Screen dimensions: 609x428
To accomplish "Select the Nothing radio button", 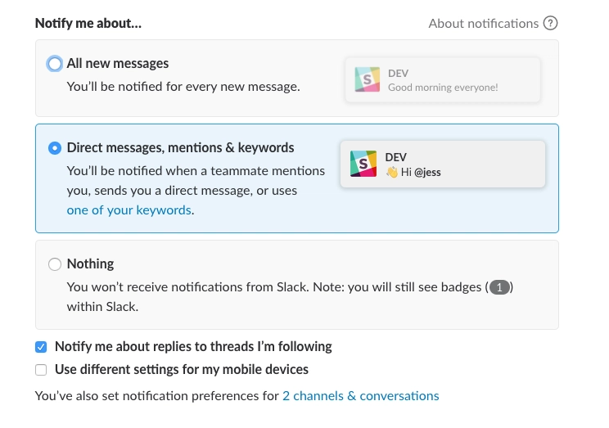I will 55,264.
